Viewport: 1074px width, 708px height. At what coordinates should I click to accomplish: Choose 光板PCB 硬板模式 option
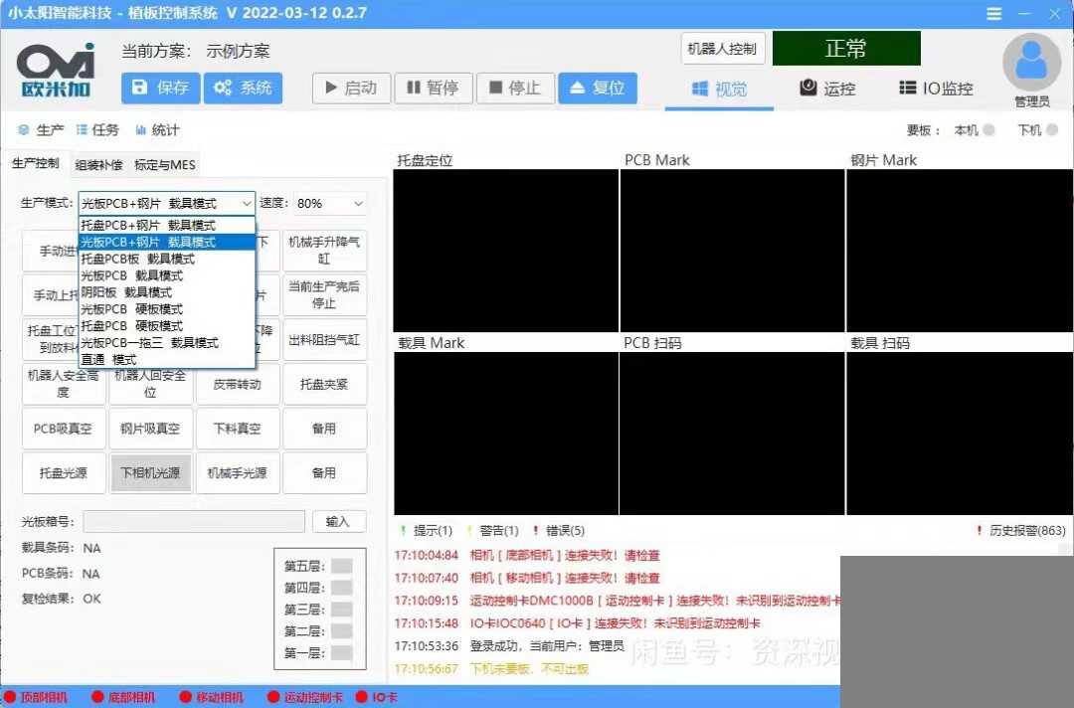(x=167, y=309)
